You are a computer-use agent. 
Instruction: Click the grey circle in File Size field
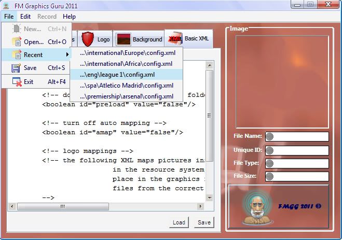270,176
